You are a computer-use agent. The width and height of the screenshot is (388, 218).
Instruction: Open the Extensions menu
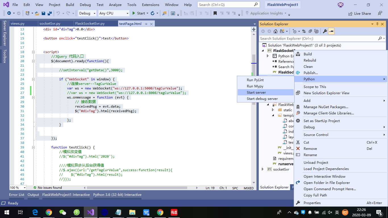point(151,5)
